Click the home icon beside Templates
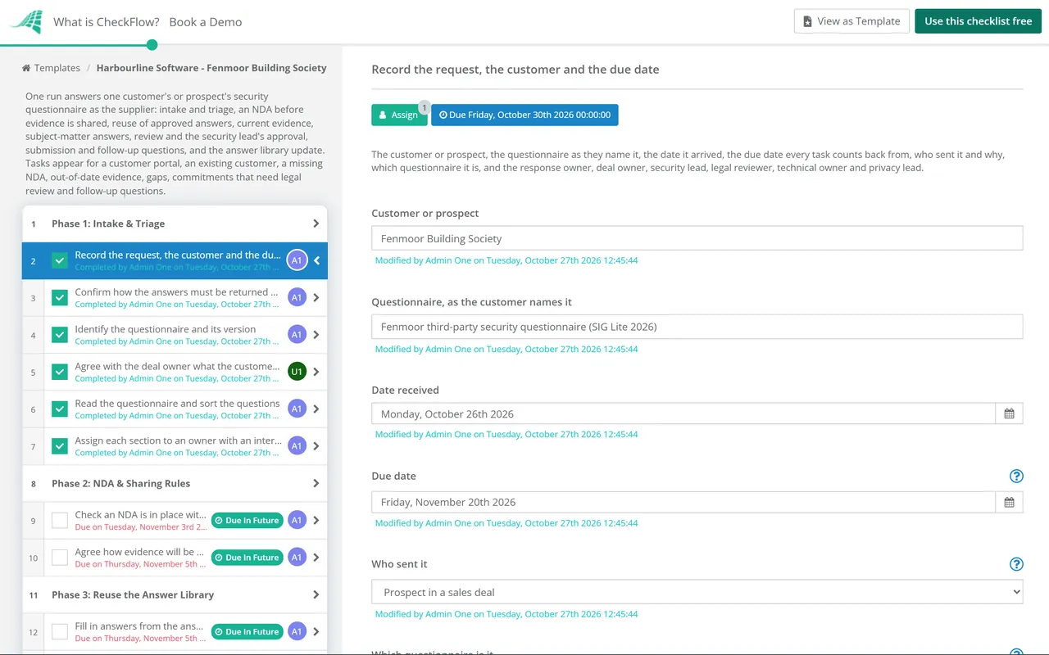The image size is (1049, 655). point(26,68)
